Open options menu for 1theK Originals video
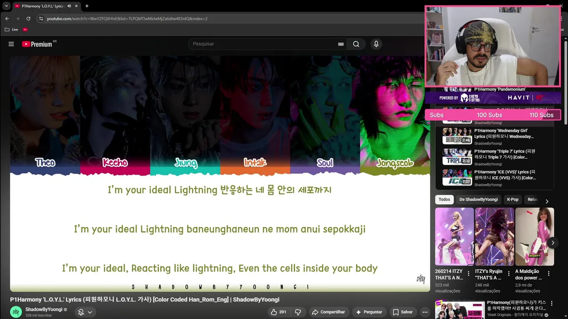The image size is (568, 319). [552, 303]
